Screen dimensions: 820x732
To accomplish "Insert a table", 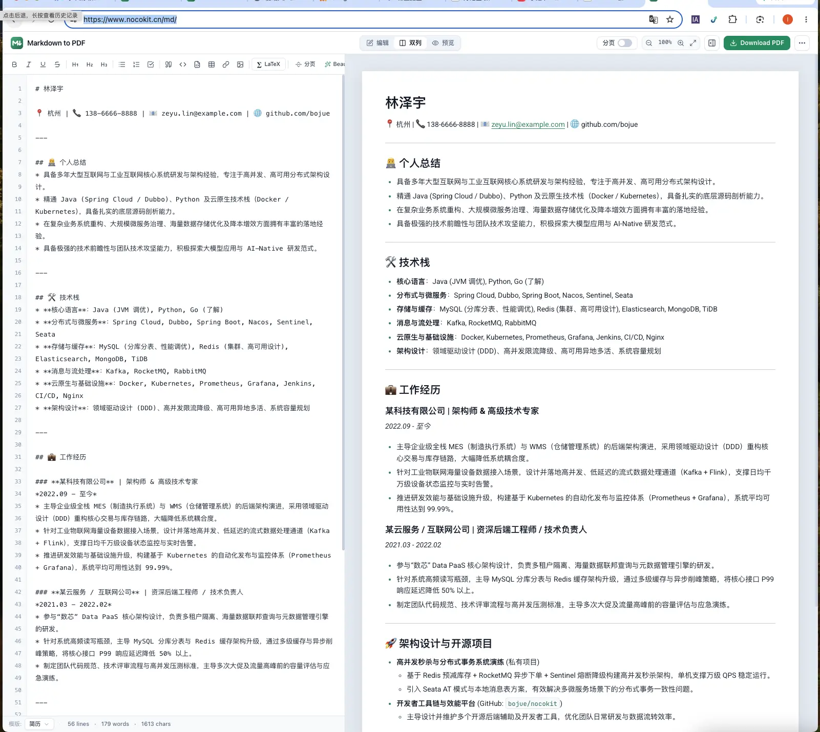I will (x=212, y=64).
